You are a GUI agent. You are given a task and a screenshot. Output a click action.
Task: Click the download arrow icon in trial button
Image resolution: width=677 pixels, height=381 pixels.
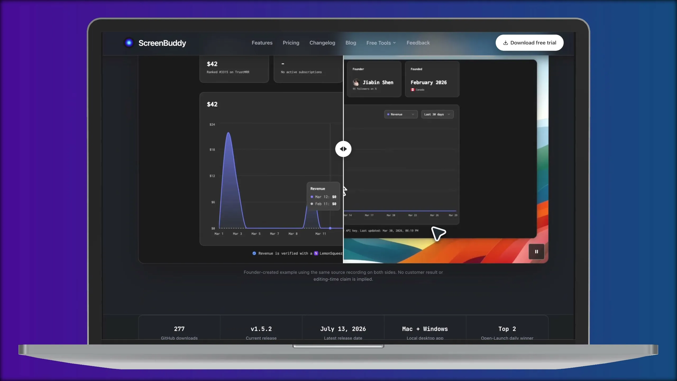(x=505, y=43)
